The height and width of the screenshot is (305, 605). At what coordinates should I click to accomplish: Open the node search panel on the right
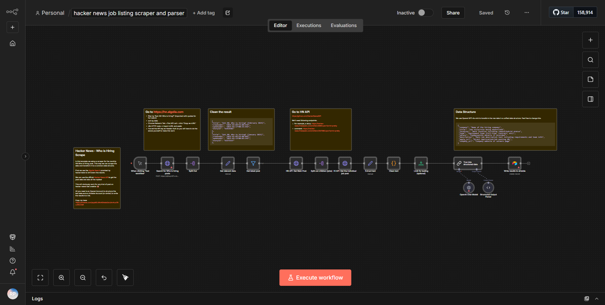point(590,59)
